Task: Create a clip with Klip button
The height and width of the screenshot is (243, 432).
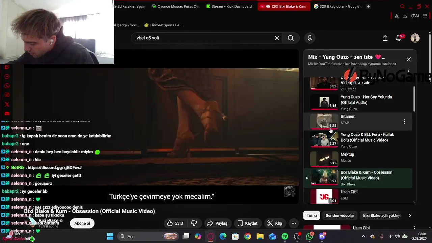Action: 274,223
